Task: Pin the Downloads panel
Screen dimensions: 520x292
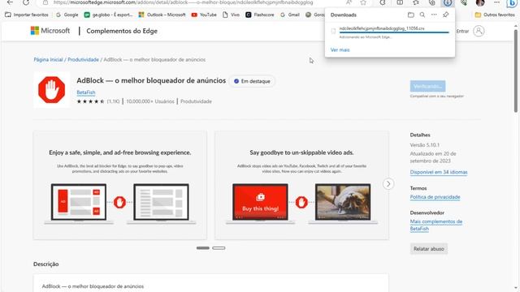Action: point(446,15)
